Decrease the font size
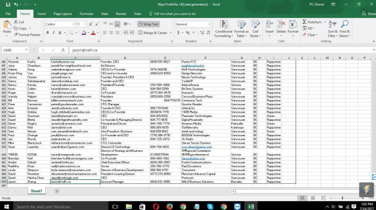376x210 pixels. [97, 24]
